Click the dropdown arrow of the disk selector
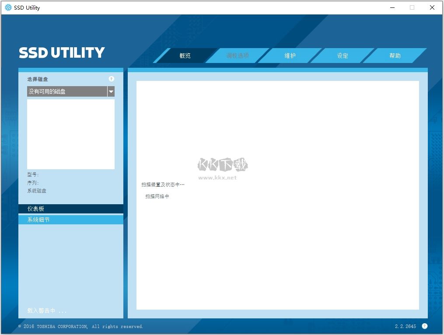 pos(111,91)
